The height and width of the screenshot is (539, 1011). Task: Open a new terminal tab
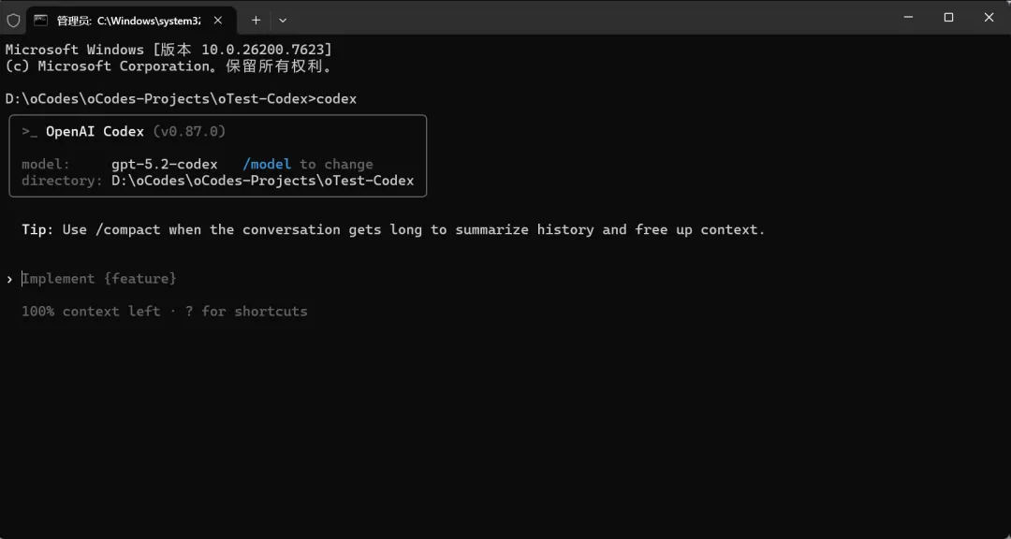[256, 20]
